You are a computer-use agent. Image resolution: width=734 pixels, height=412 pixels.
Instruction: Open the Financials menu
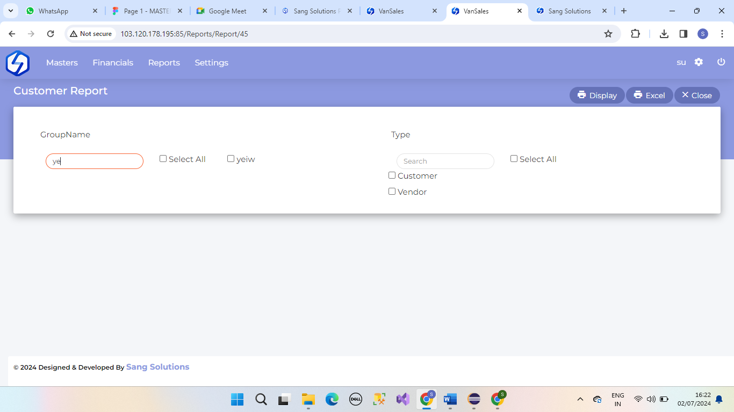pyautogui.click(x=113, y=63)
